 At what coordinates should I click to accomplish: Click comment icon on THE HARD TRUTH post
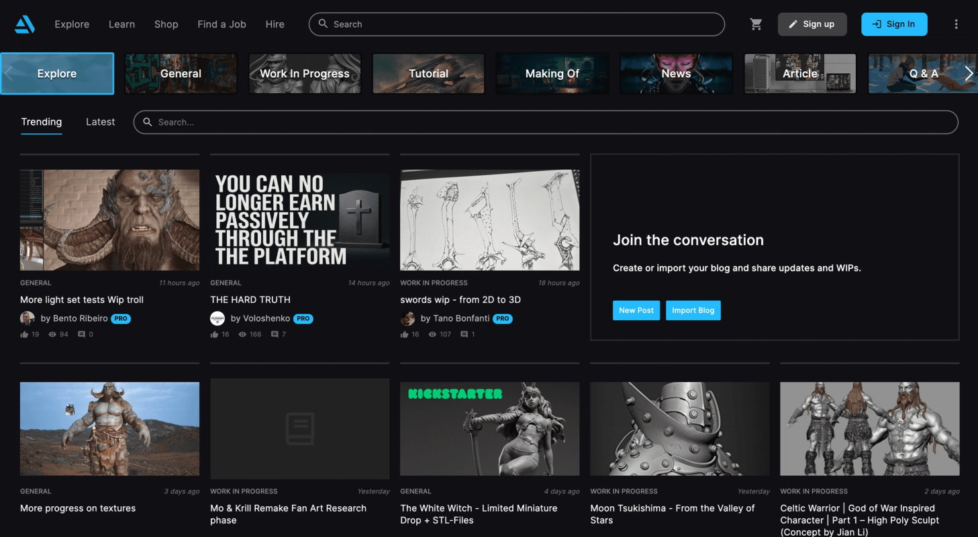coord(275,334)
